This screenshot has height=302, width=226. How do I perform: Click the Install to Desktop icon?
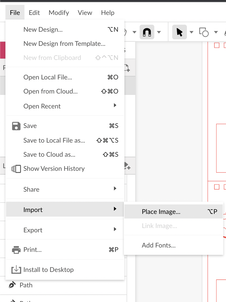(16, 270)
